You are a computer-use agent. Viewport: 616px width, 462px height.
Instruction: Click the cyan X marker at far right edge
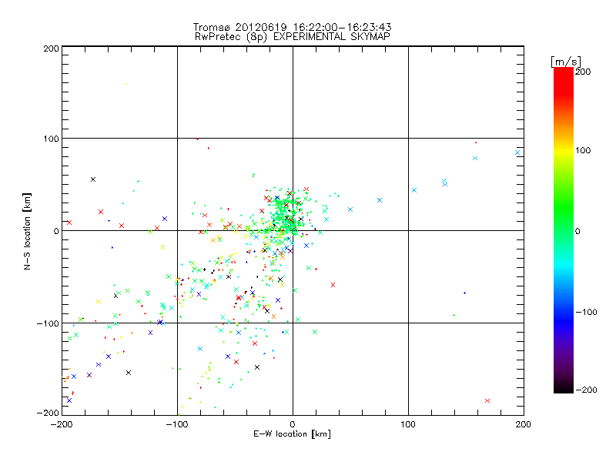[x=517, y=152]
